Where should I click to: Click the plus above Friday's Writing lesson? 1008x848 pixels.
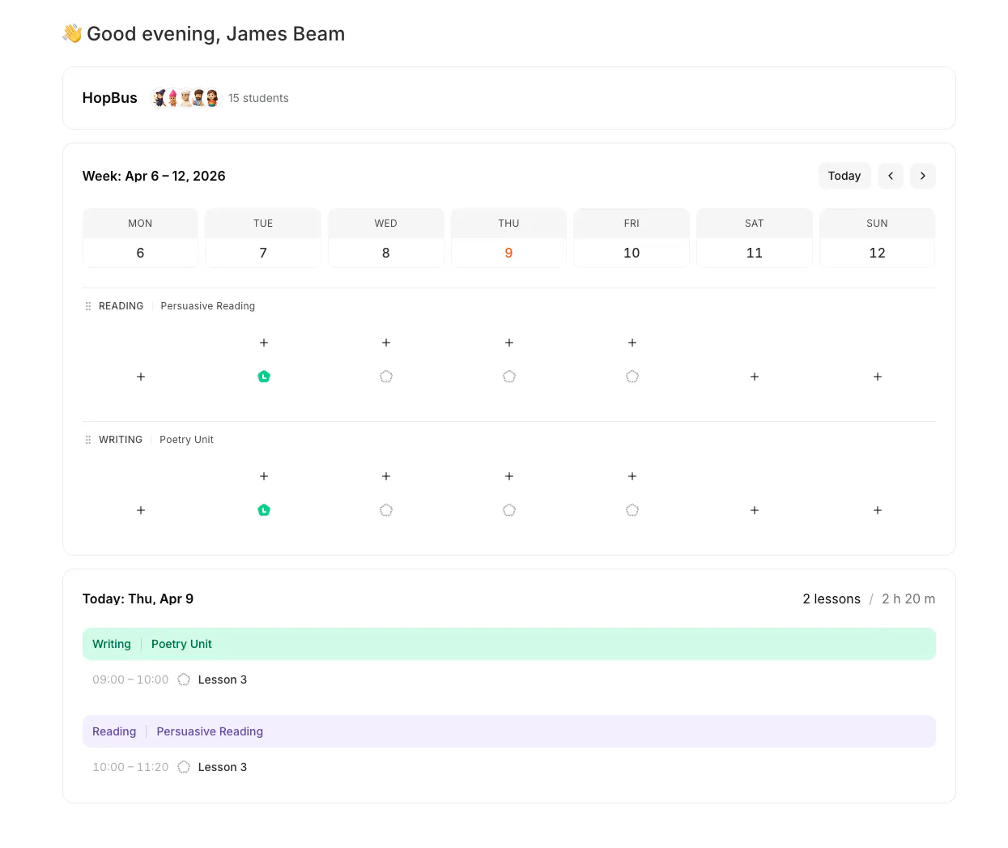pos(632,476)
